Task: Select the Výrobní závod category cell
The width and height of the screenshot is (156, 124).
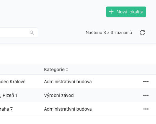Action: point(59,95)
